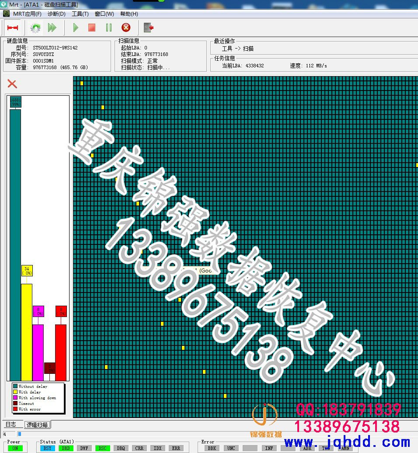Click the DWF status indicator

[84, 448]
